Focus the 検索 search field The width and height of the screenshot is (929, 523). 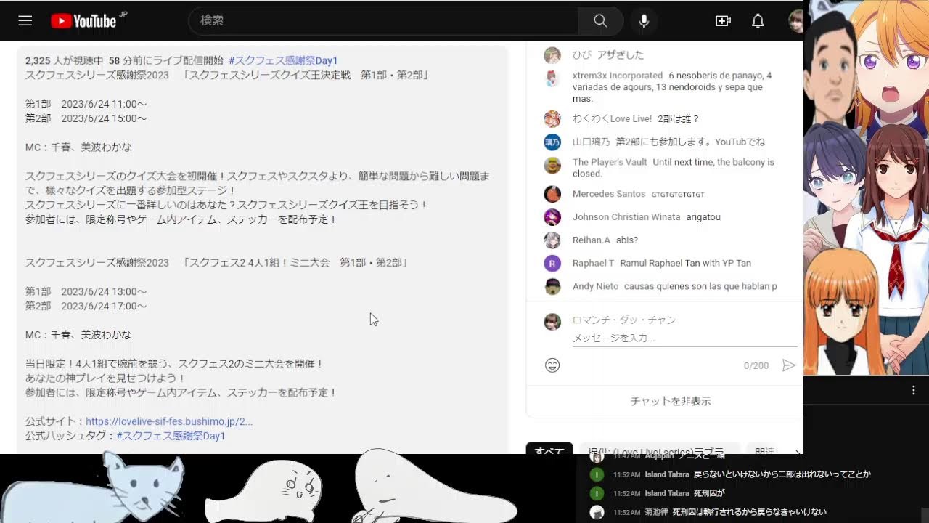click(x=385, y=21)
